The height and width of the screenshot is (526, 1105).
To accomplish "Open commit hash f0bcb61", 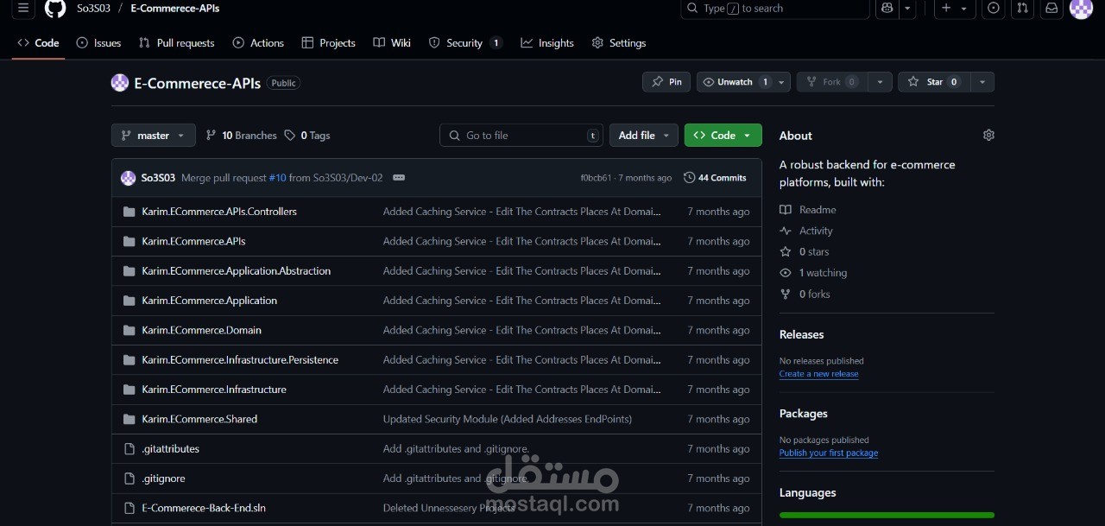I will (596, 178).
